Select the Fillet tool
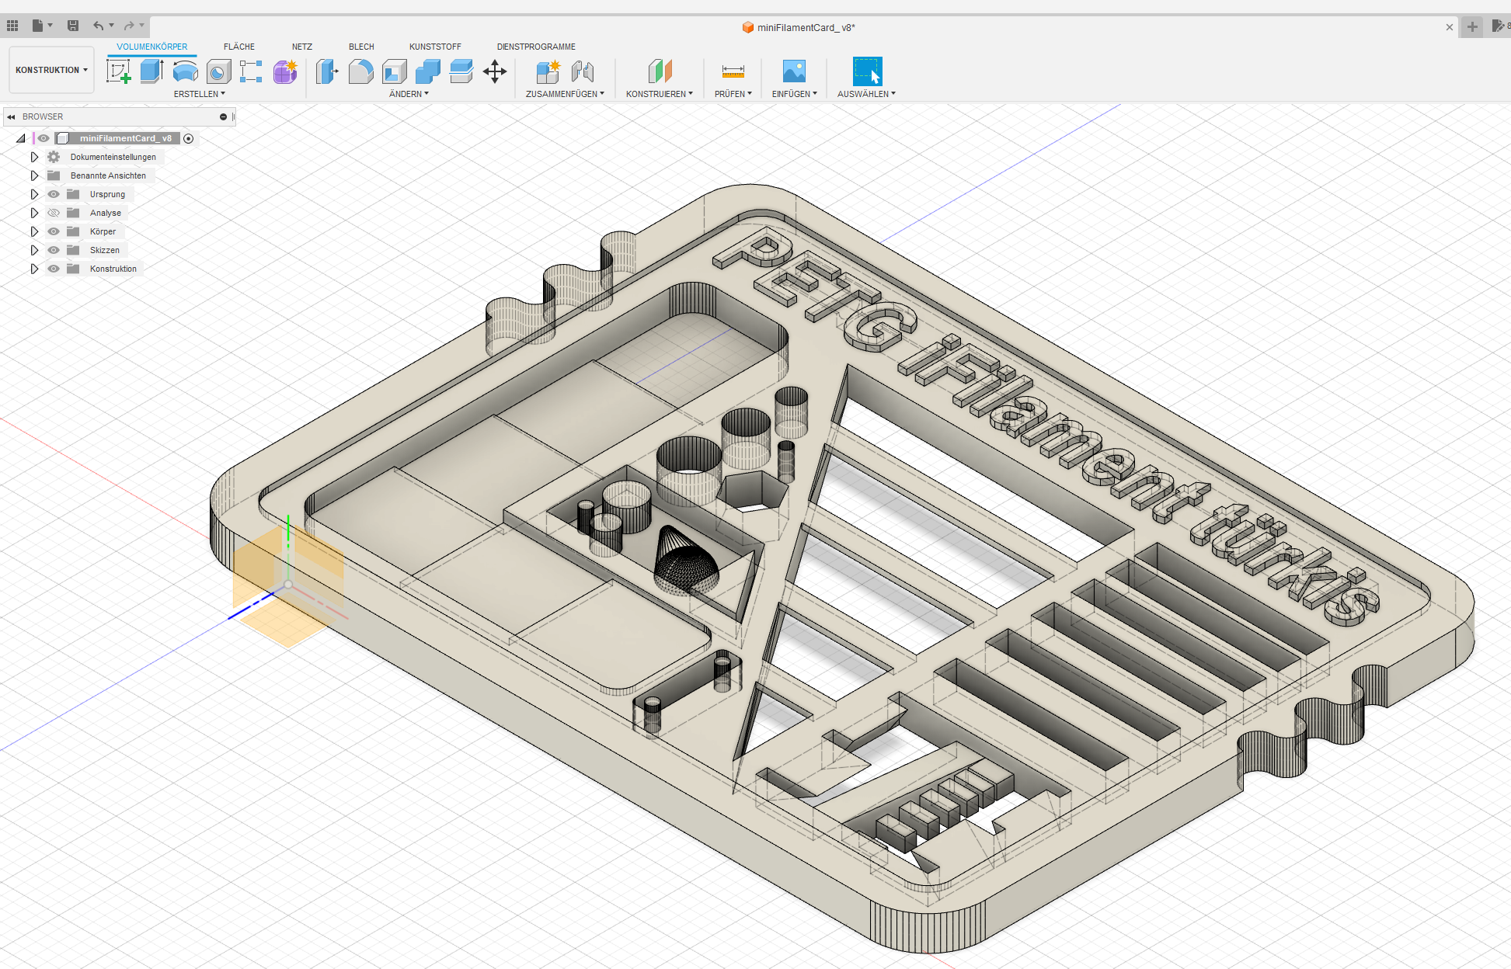This screenshot has height=969, width=1511. (x=360, y=71)
